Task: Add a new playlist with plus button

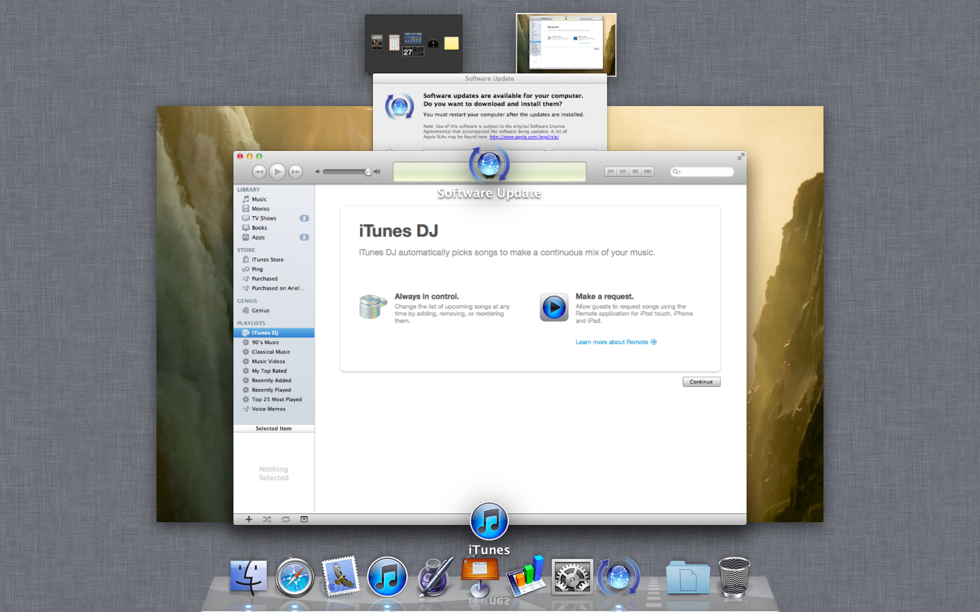Action: 249,520
